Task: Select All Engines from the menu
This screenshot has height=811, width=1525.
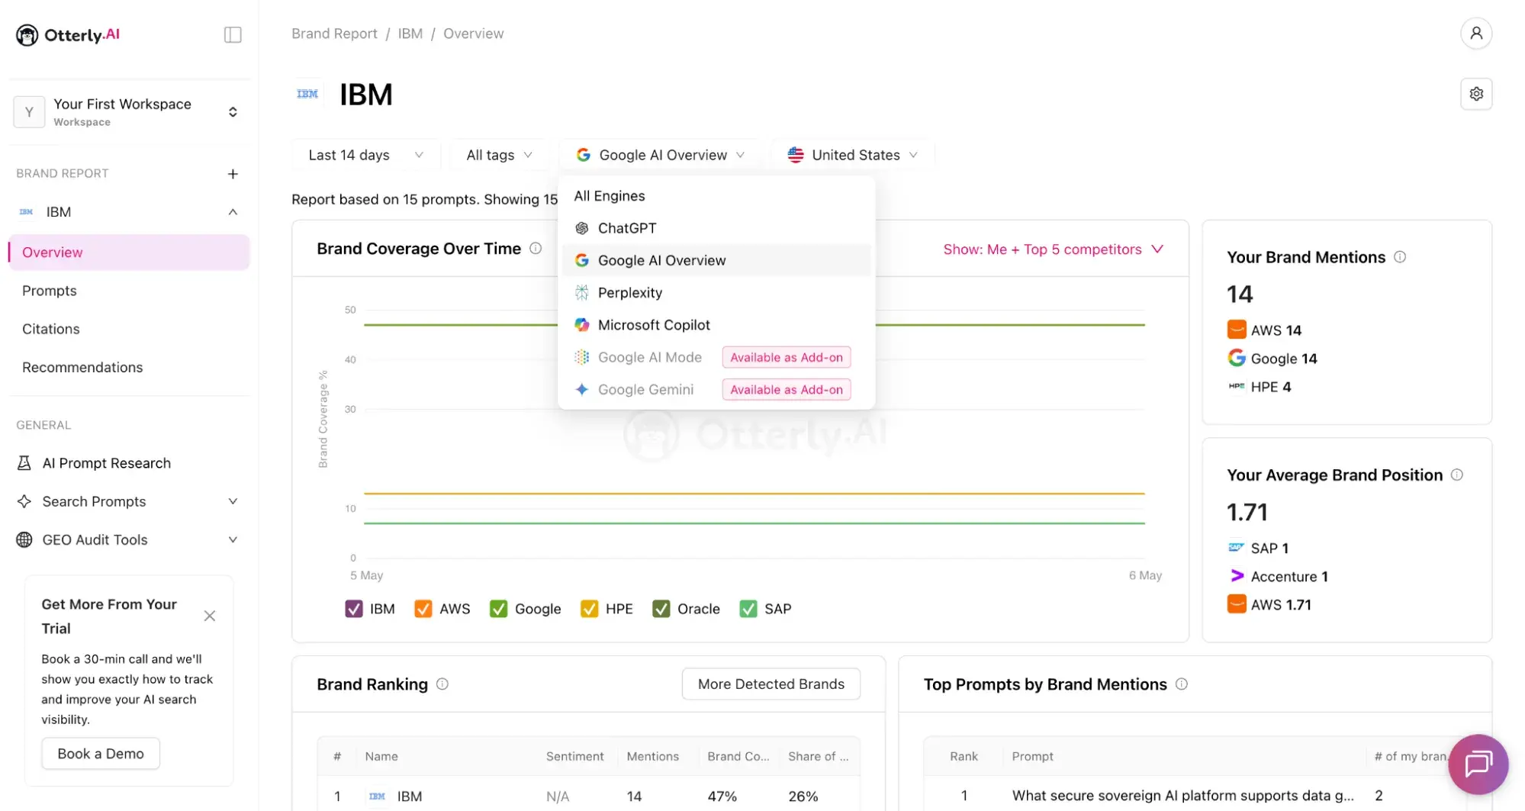Action: [716, 196]
